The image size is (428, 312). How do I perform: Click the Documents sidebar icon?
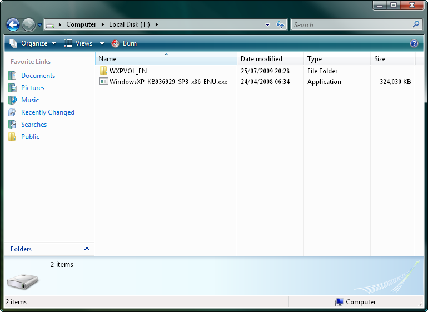click(12, 76)
